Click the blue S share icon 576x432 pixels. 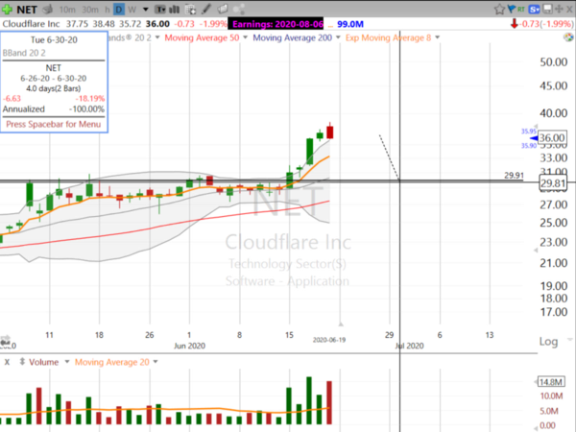click(x=533, y=10)
